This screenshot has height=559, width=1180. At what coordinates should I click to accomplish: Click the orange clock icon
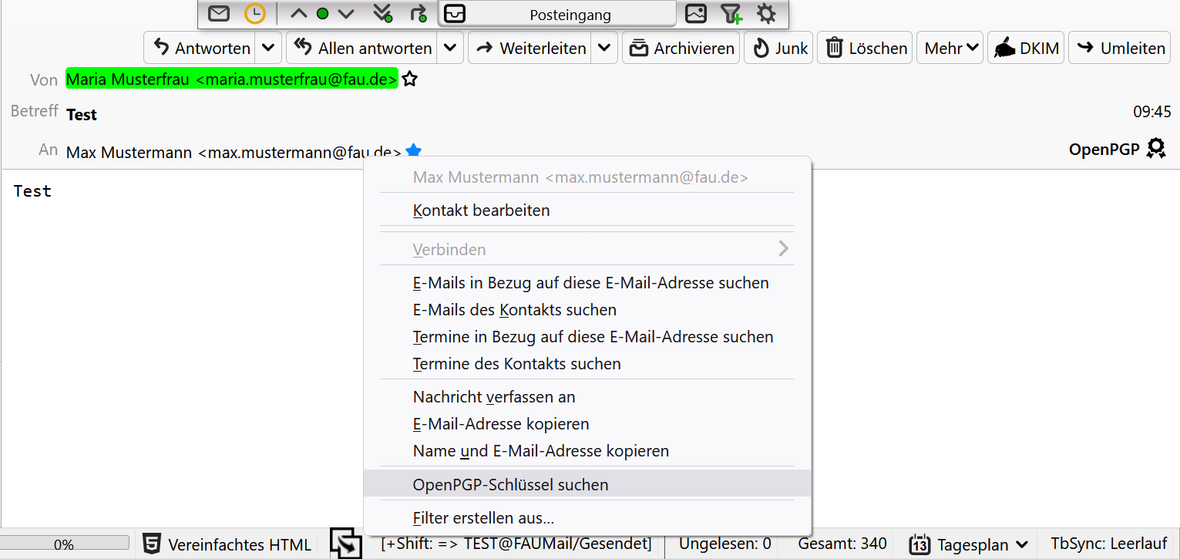(254, 14)
